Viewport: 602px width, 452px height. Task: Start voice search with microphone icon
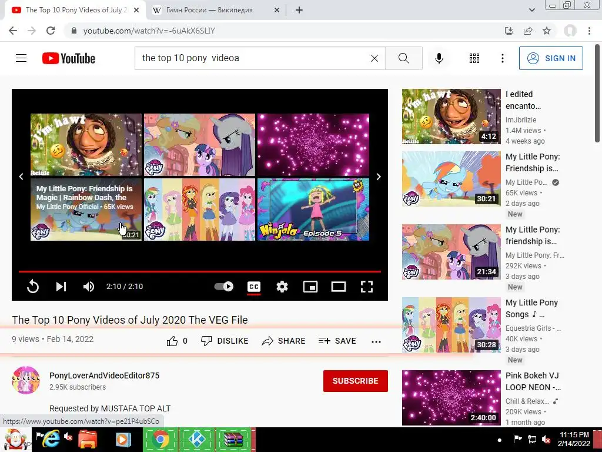coord(439,58)
